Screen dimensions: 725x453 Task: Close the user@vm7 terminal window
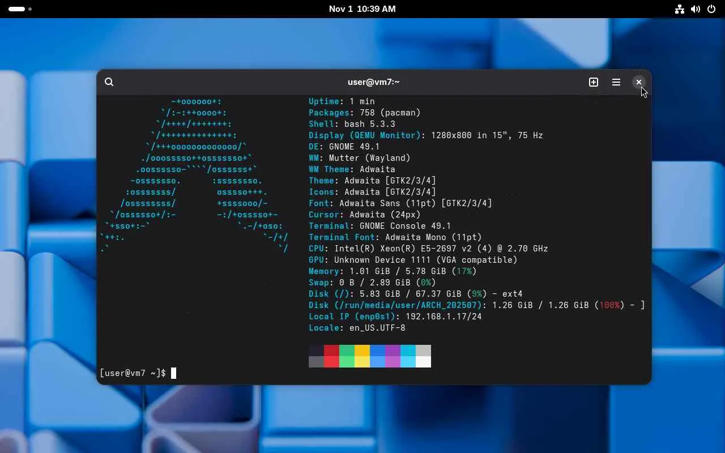[x=639, y=82]
